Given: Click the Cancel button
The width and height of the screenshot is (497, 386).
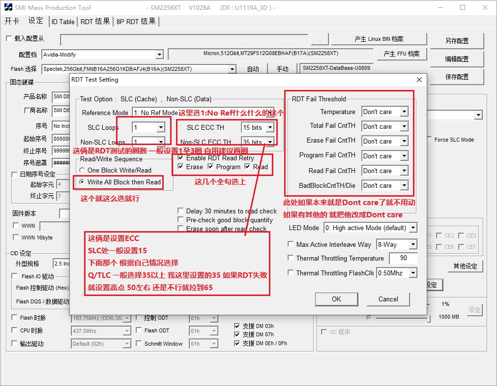Looking at the screenshot, I should pos(388,299).
